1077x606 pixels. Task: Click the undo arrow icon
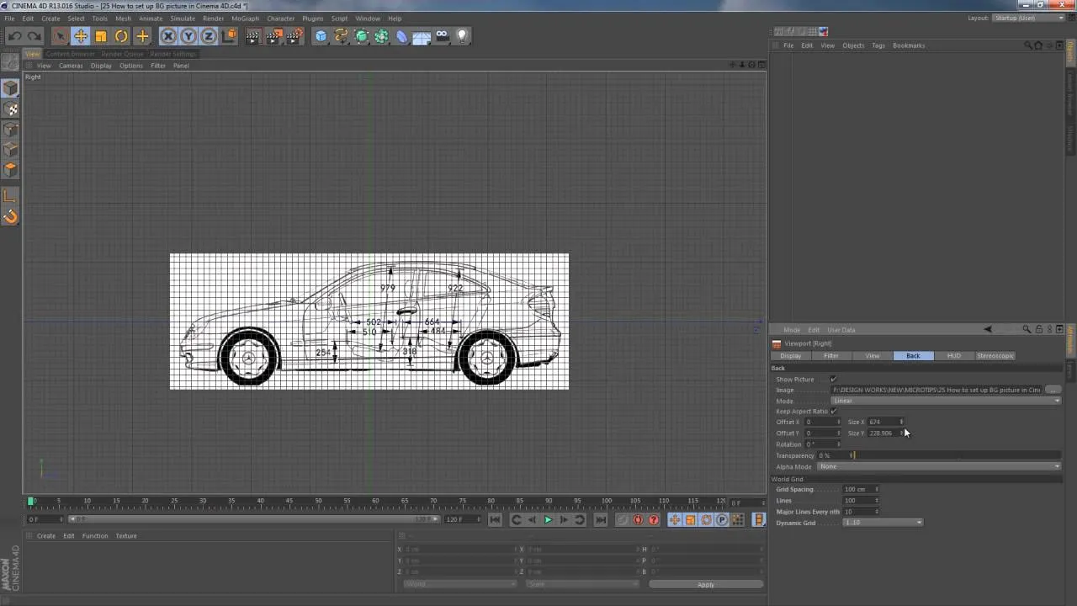coord(14,35)
